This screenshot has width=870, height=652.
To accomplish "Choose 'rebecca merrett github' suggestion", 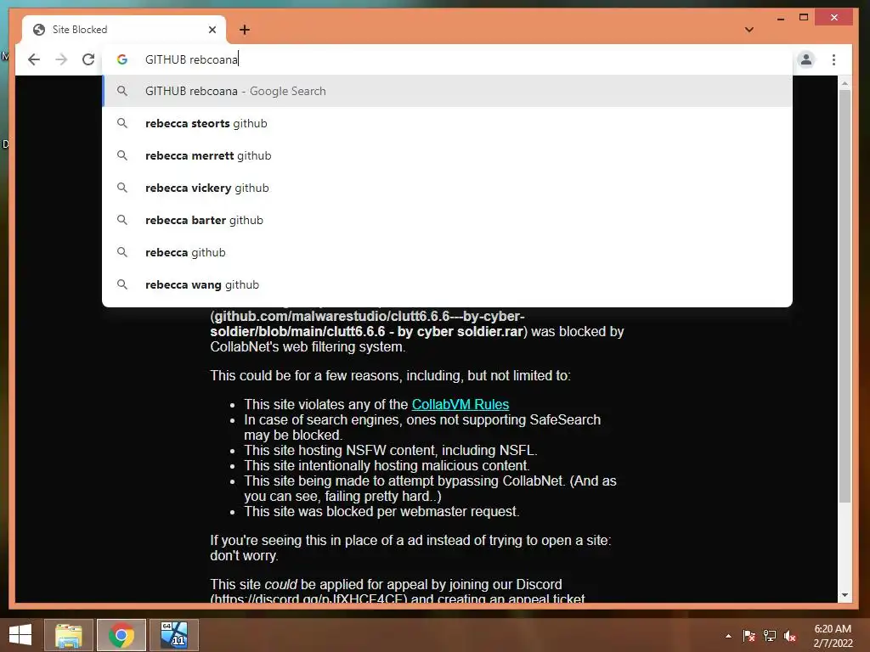I will click(447, 156).
